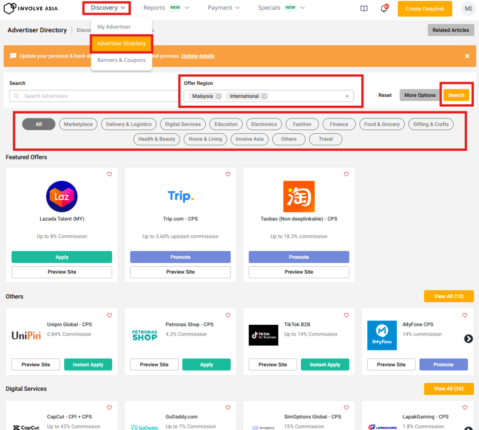
Task: Close the orange update details banner
Action: pyautogui.click(x=467, y=56)
